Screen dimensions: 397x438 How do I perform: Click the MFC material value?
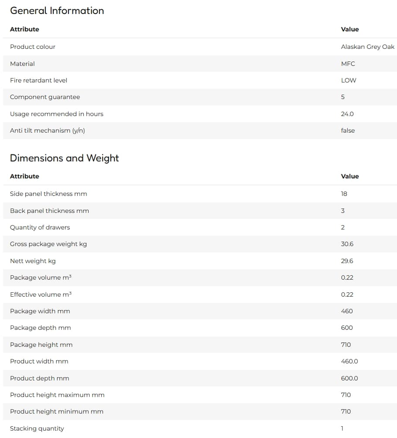tap(348, 64)
